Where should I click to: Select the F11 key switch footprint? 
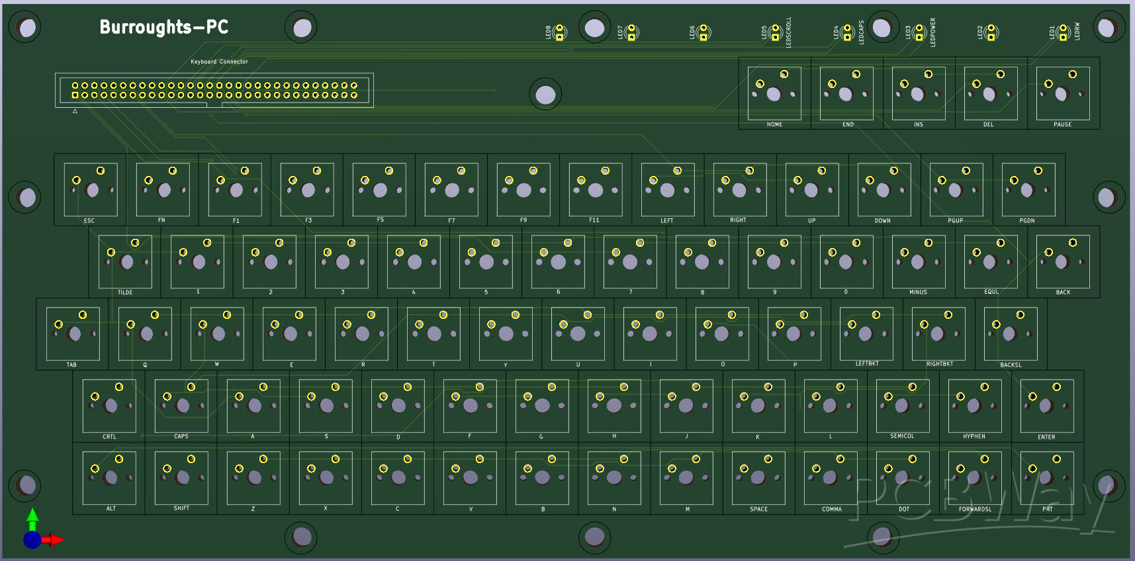596,190
